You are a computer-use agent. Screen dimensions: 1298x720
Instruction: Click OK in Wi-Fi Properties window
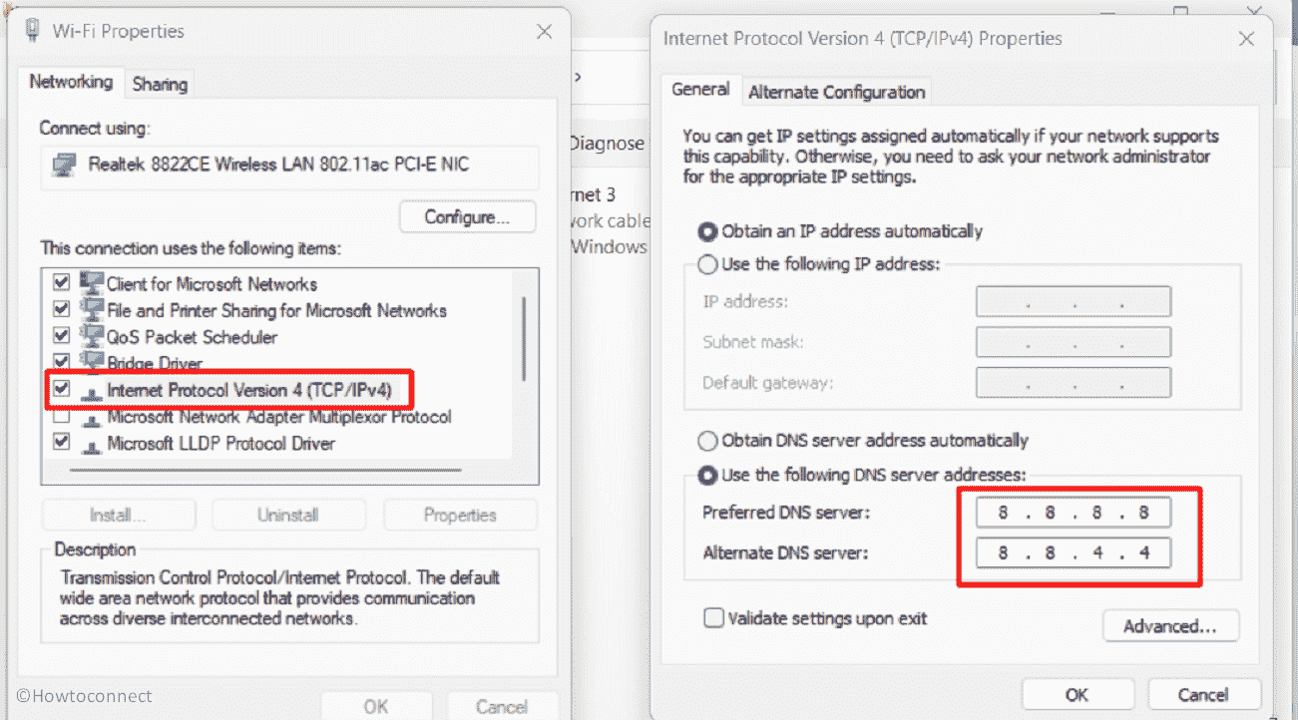click(x=375, y=706)
